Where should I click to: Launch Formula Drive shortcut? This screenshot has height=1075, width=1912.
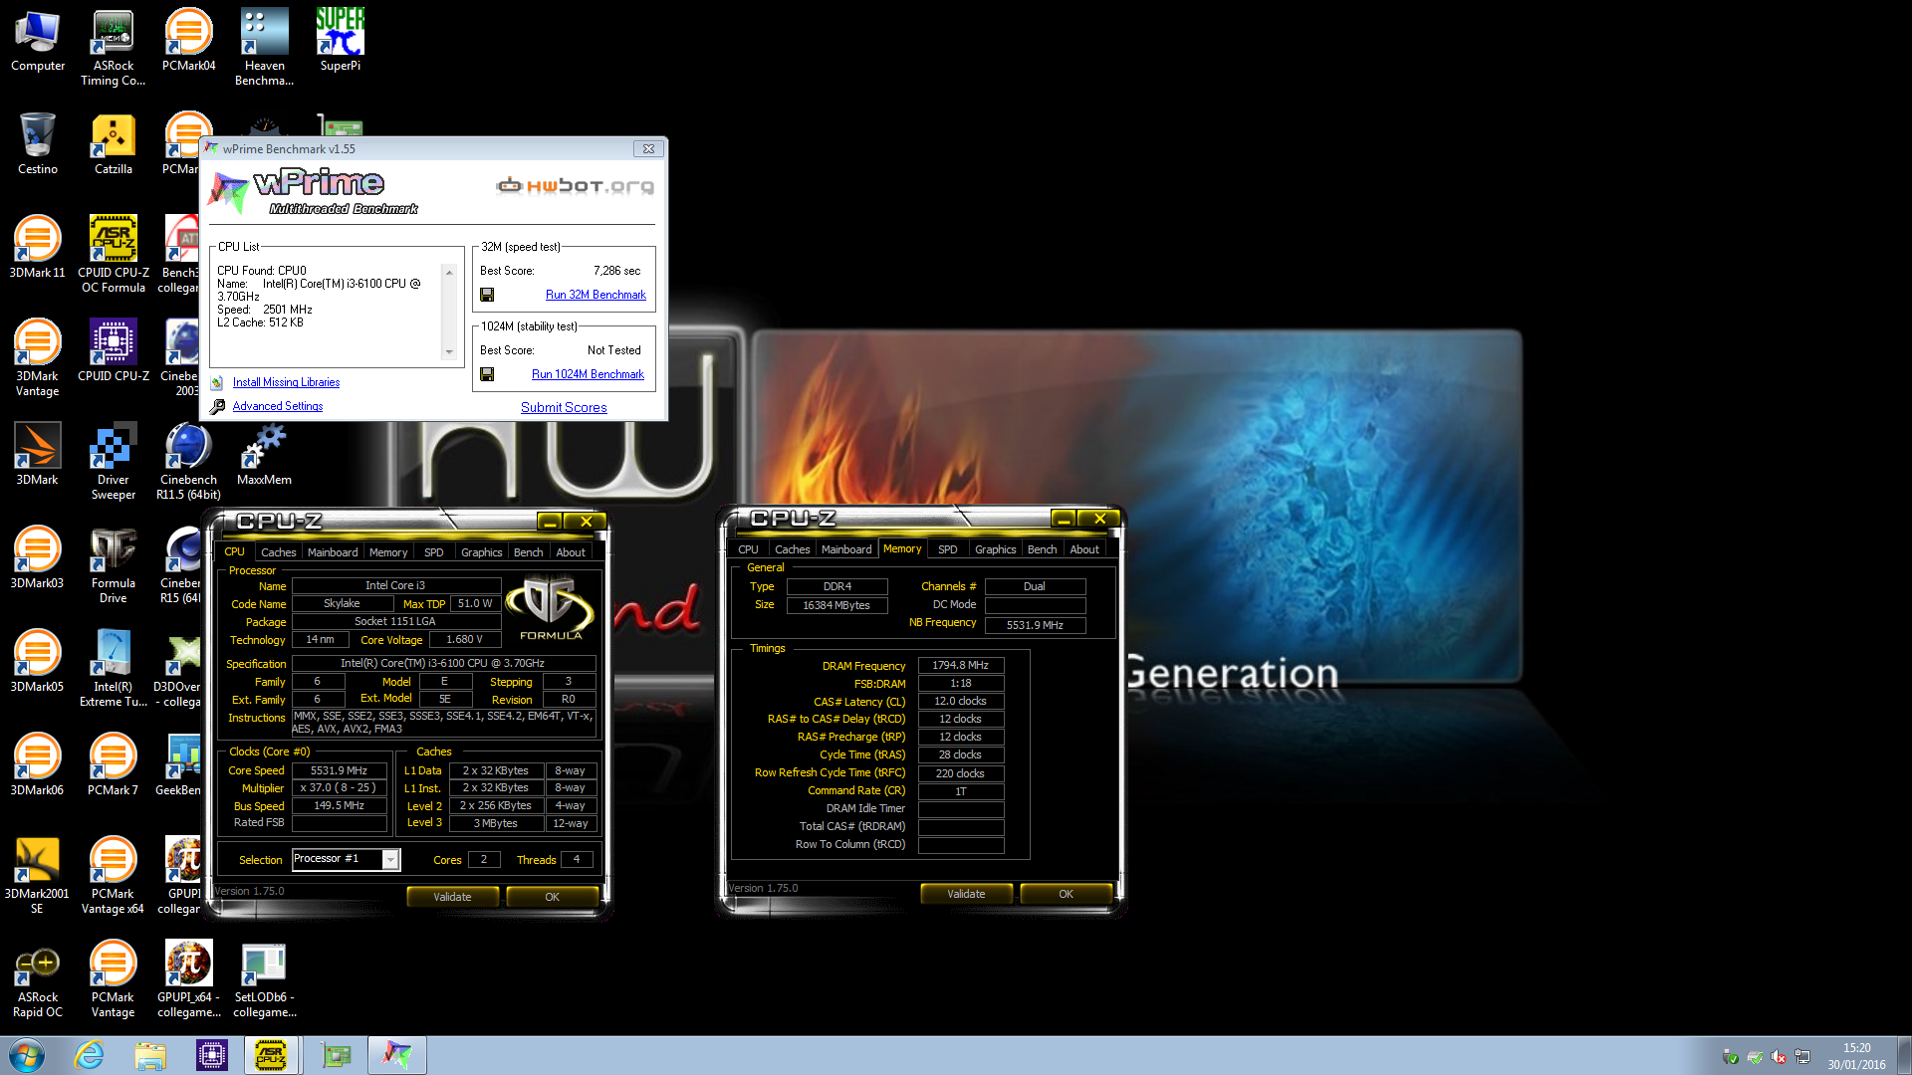pos(113,565)
